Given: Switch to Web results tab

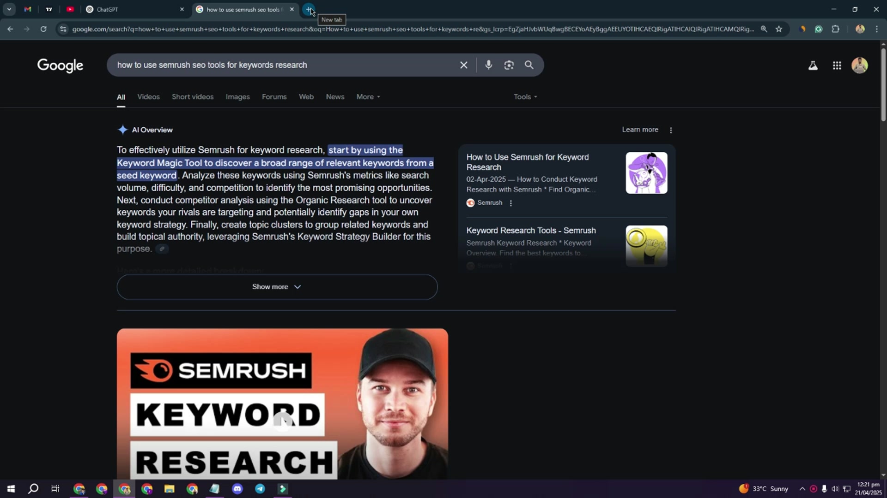Looking at the screenshot, I should coord(306,97).
